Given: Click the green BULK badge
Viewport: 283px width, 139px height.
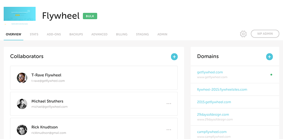Looking at the screenshot, I should pyautogui.click(x=90, y=16).
